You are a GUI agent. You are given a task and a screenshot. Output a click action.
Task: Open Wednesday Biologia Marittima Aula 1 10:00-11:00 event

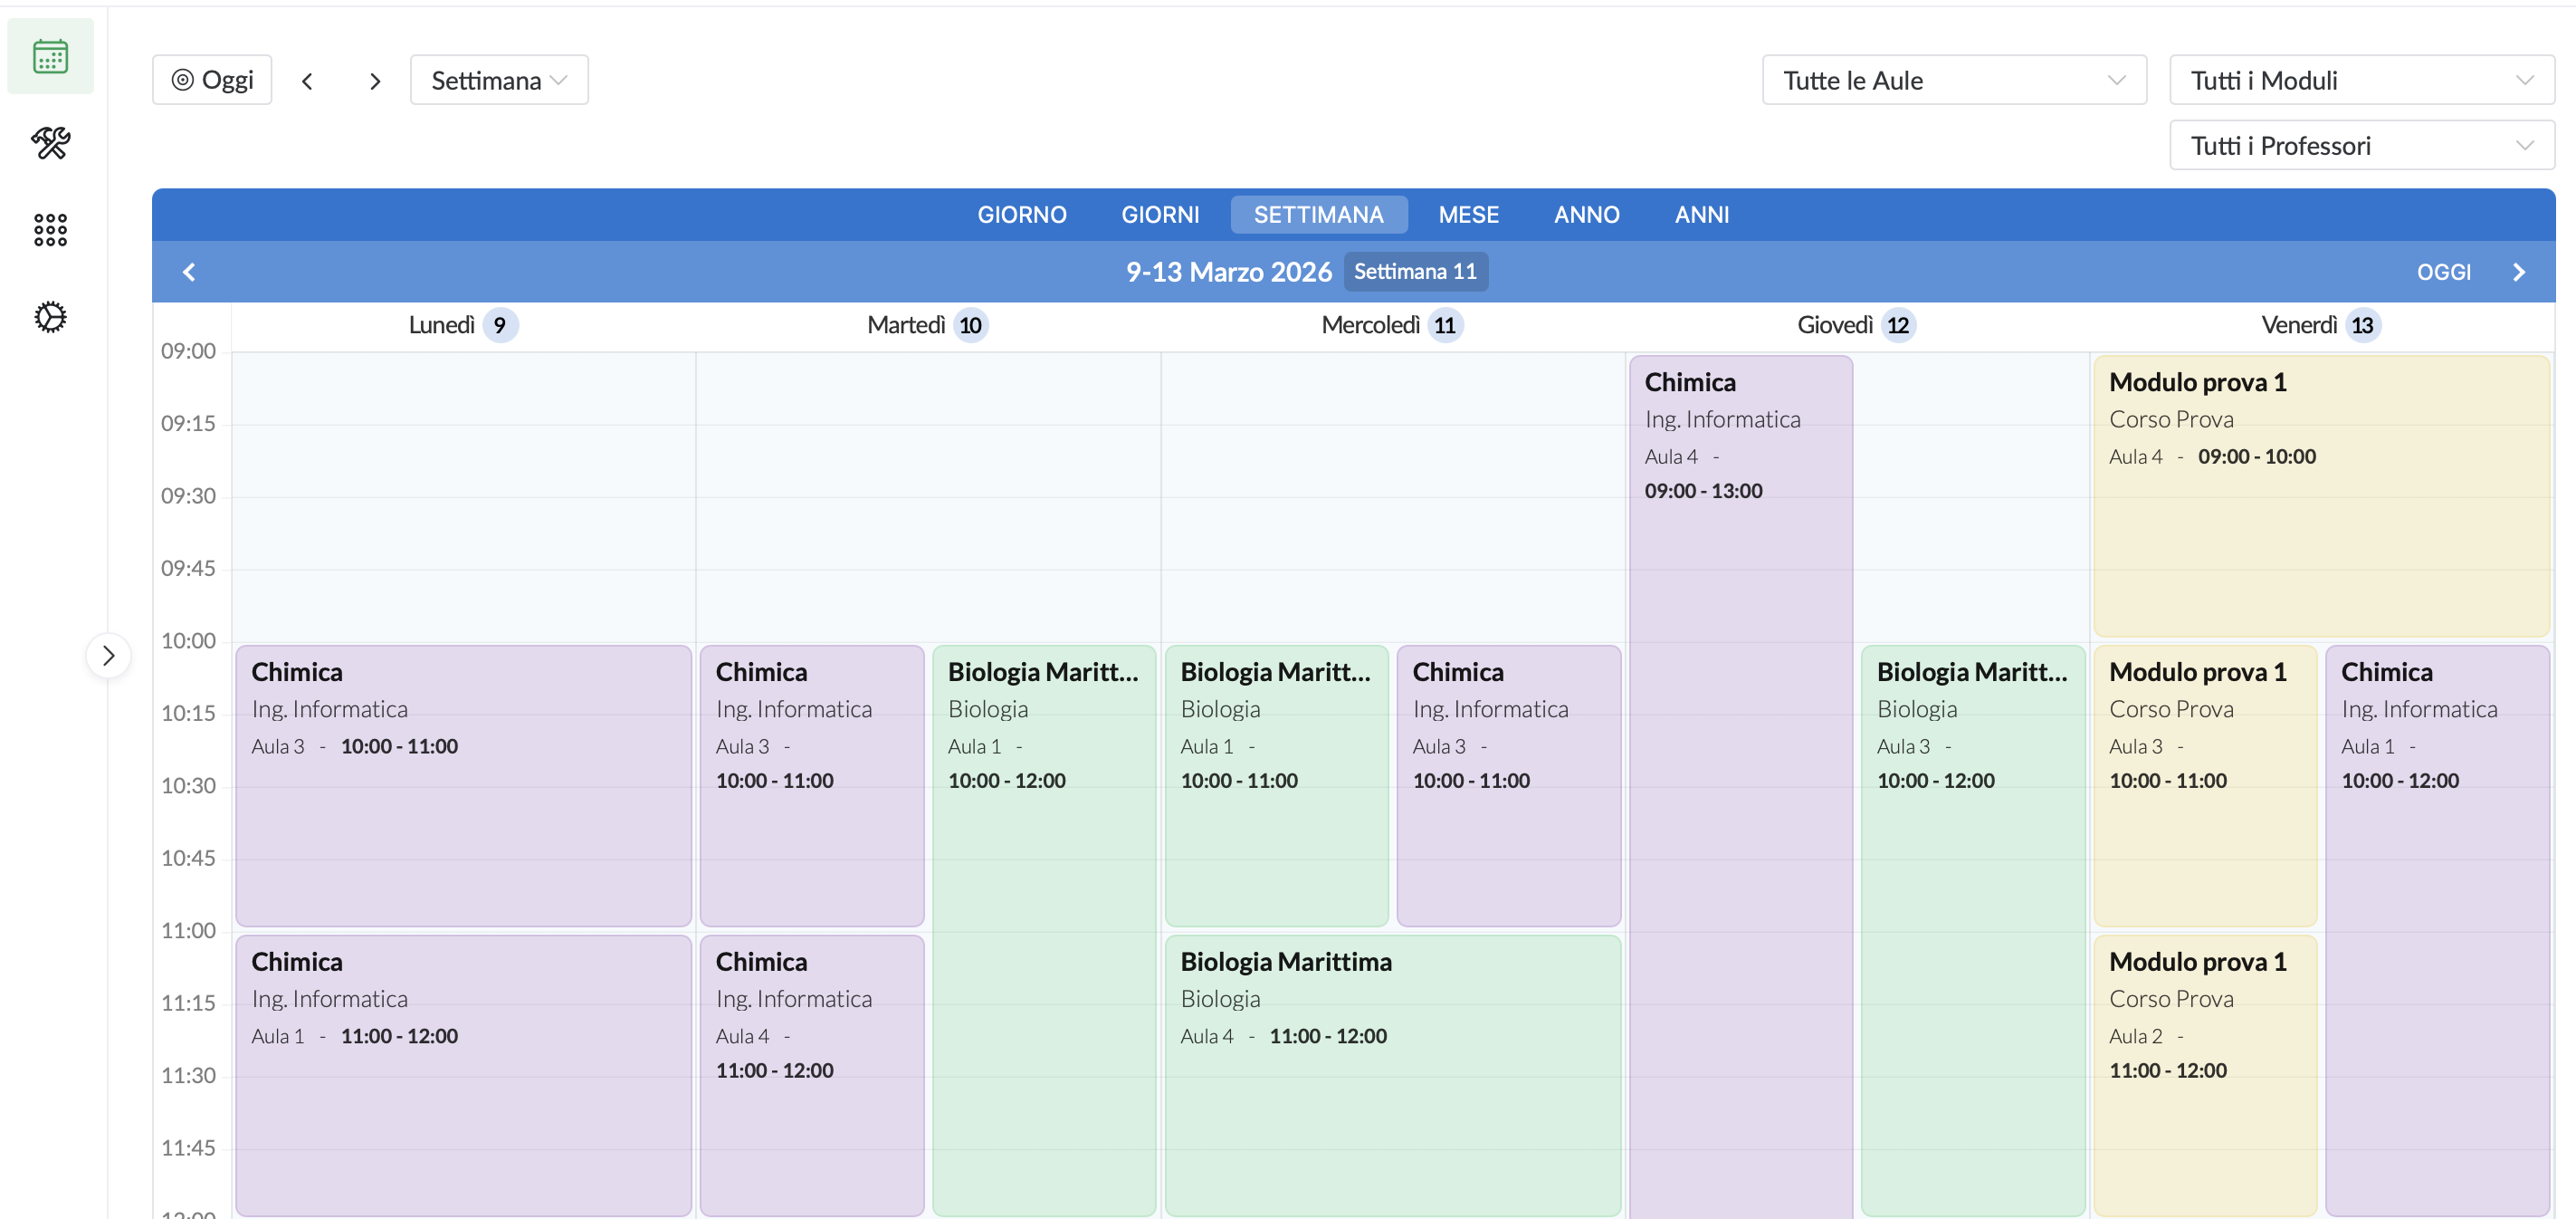coord(1276,785)
